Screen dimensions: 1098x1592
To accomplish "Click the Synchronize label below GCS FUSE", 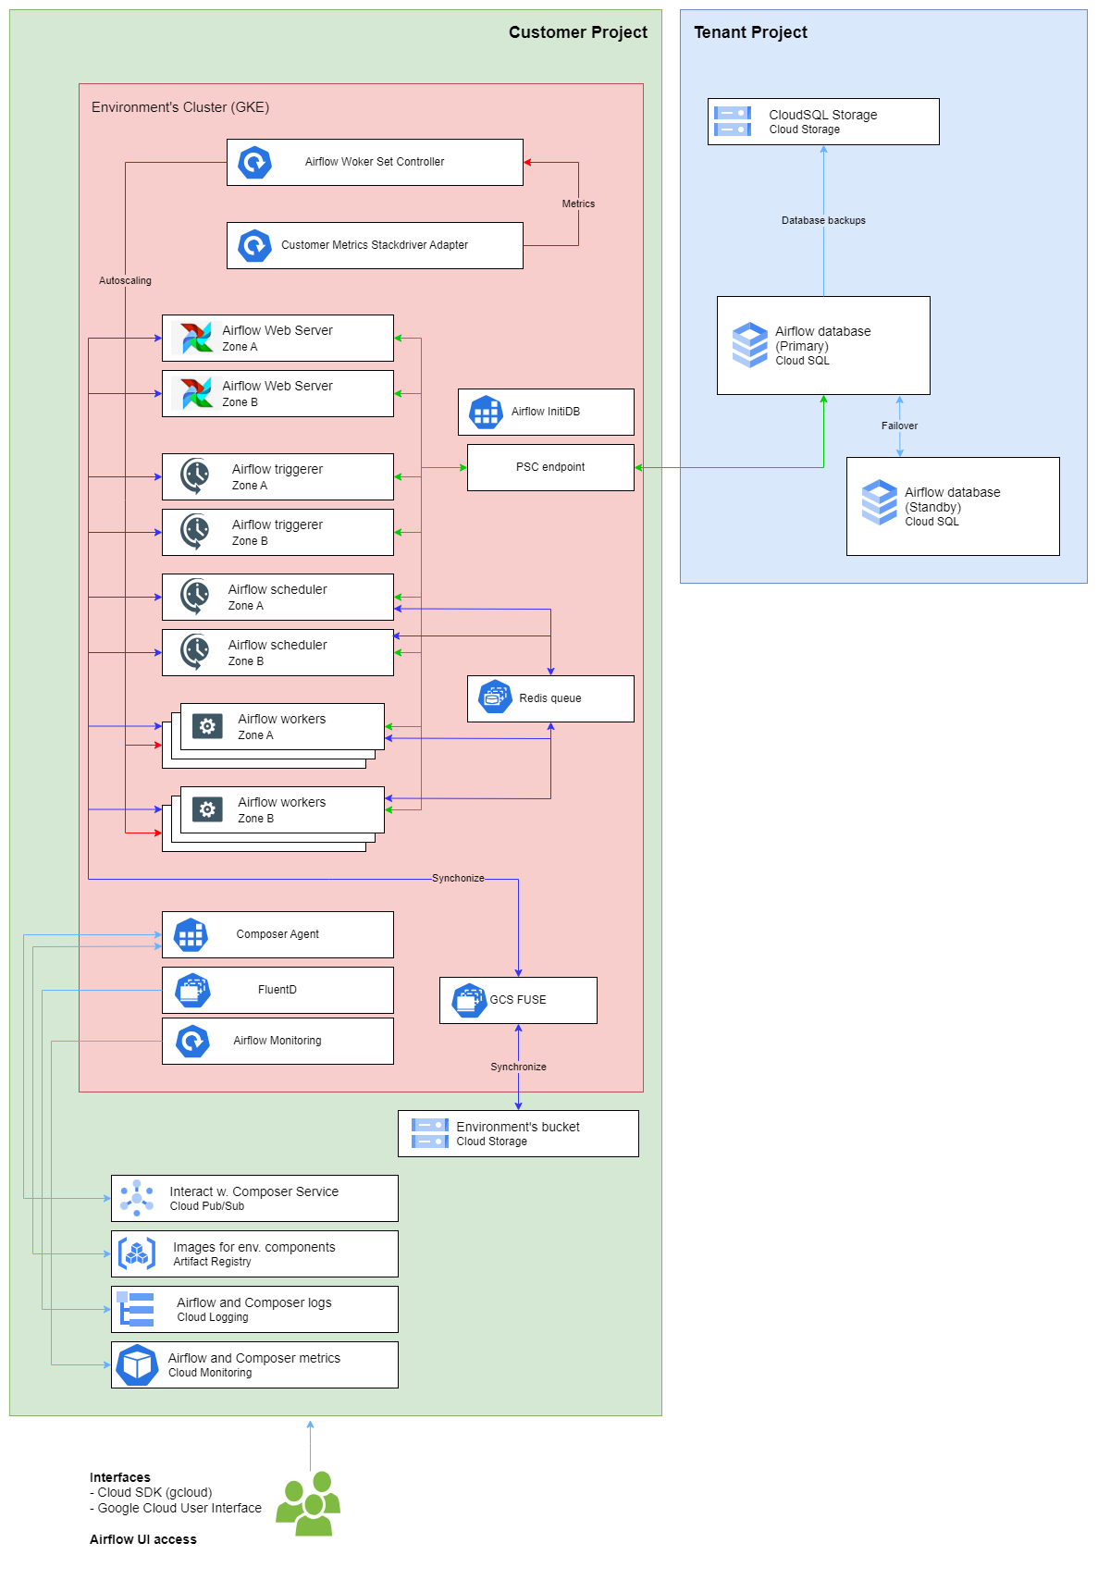I will click(518, 1067).
